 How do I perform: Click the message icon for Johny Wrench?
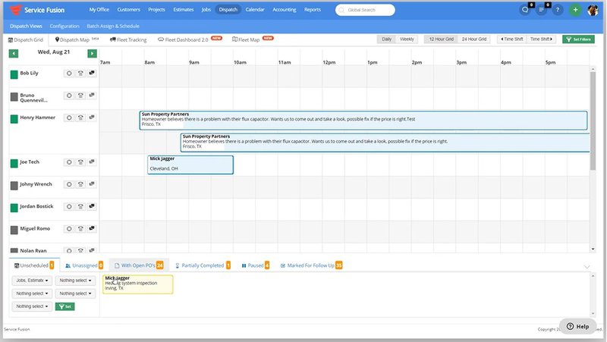coord(92,184)
